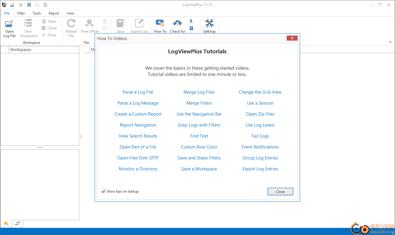Open the Tail Logs tutorial
Image resolution: width=395 pixels, height=235 pixels.
pos(260,136)
